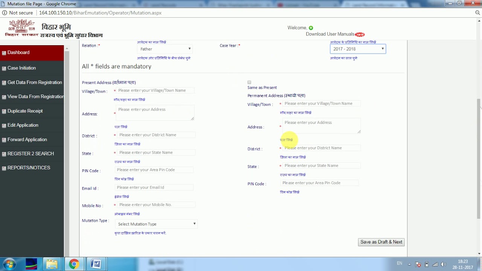Click the Action Center flag tray icon
482x271 pixels.
coord(418,264)
